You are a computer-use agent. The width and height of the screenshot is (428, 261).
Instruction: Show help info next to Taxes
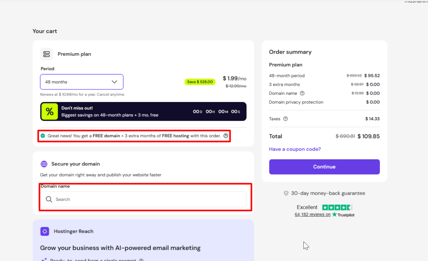pos(285,119)
